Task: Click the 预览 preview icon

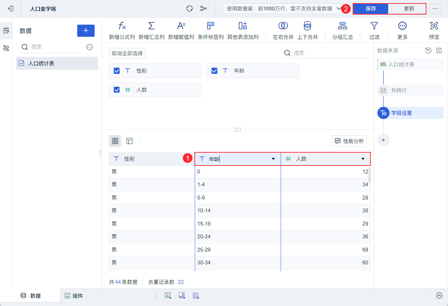Action: [x=434, y=31]
